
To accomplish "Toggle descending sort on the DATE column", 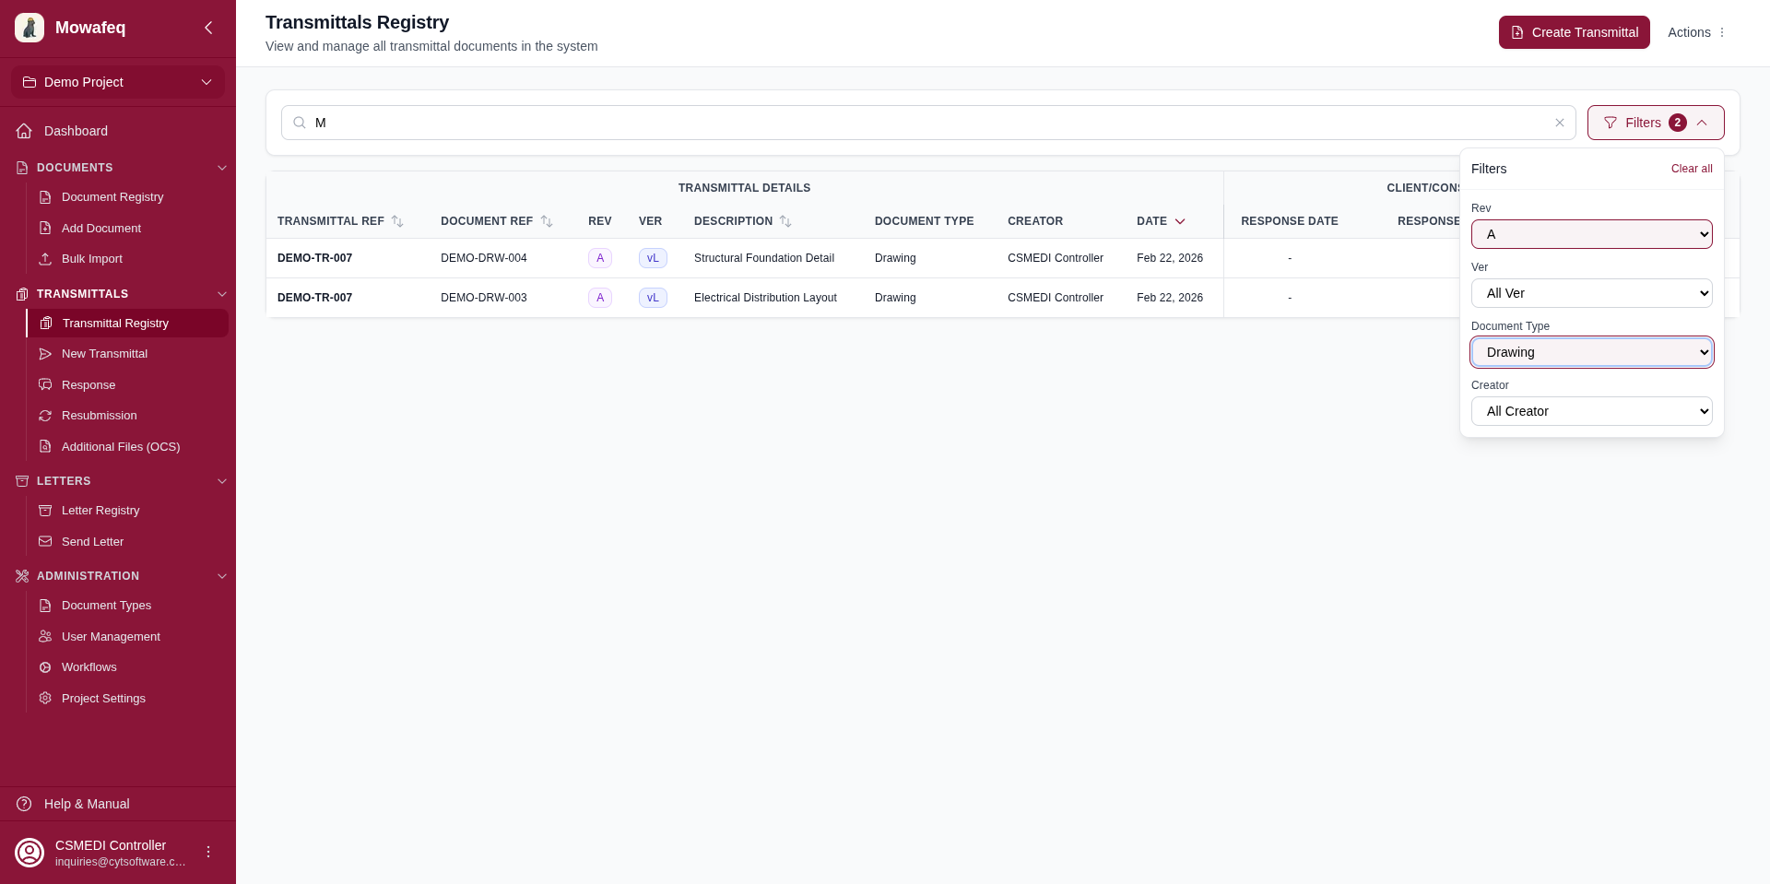I will 1182,221.
